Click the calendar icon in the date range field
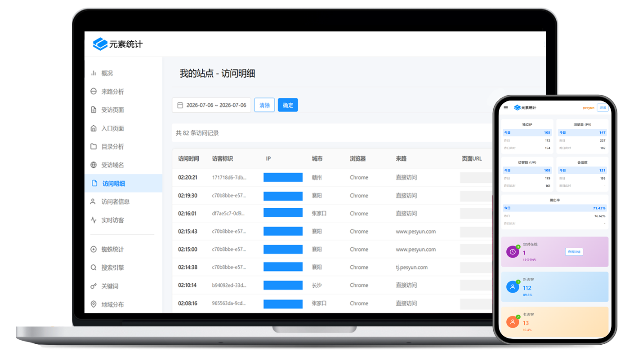Screen dimensions: 625x351 point(180,105)
